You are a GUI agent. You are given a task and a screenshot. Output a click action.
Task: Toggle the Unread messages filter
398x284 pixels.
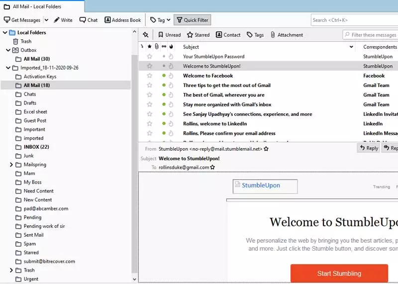pyautogui.click(x=169, y=35)
